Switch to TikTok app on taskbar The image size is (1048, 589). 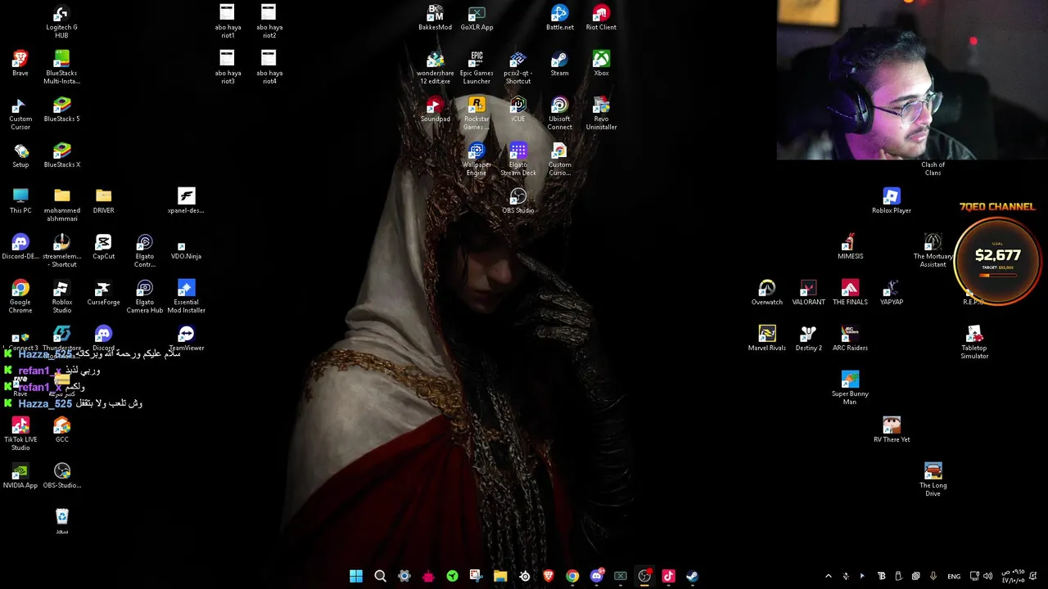[668, 576]
